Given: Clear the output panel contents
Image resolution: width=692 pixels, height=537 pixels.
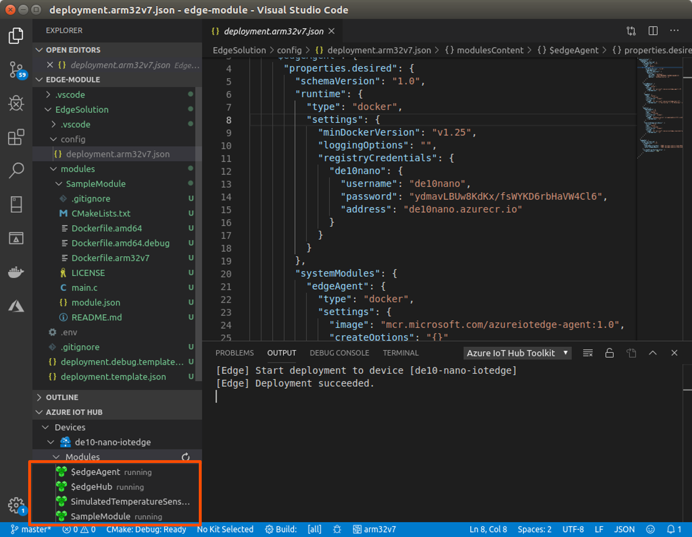Looking at the screenshot, I should tap(588, 353).
